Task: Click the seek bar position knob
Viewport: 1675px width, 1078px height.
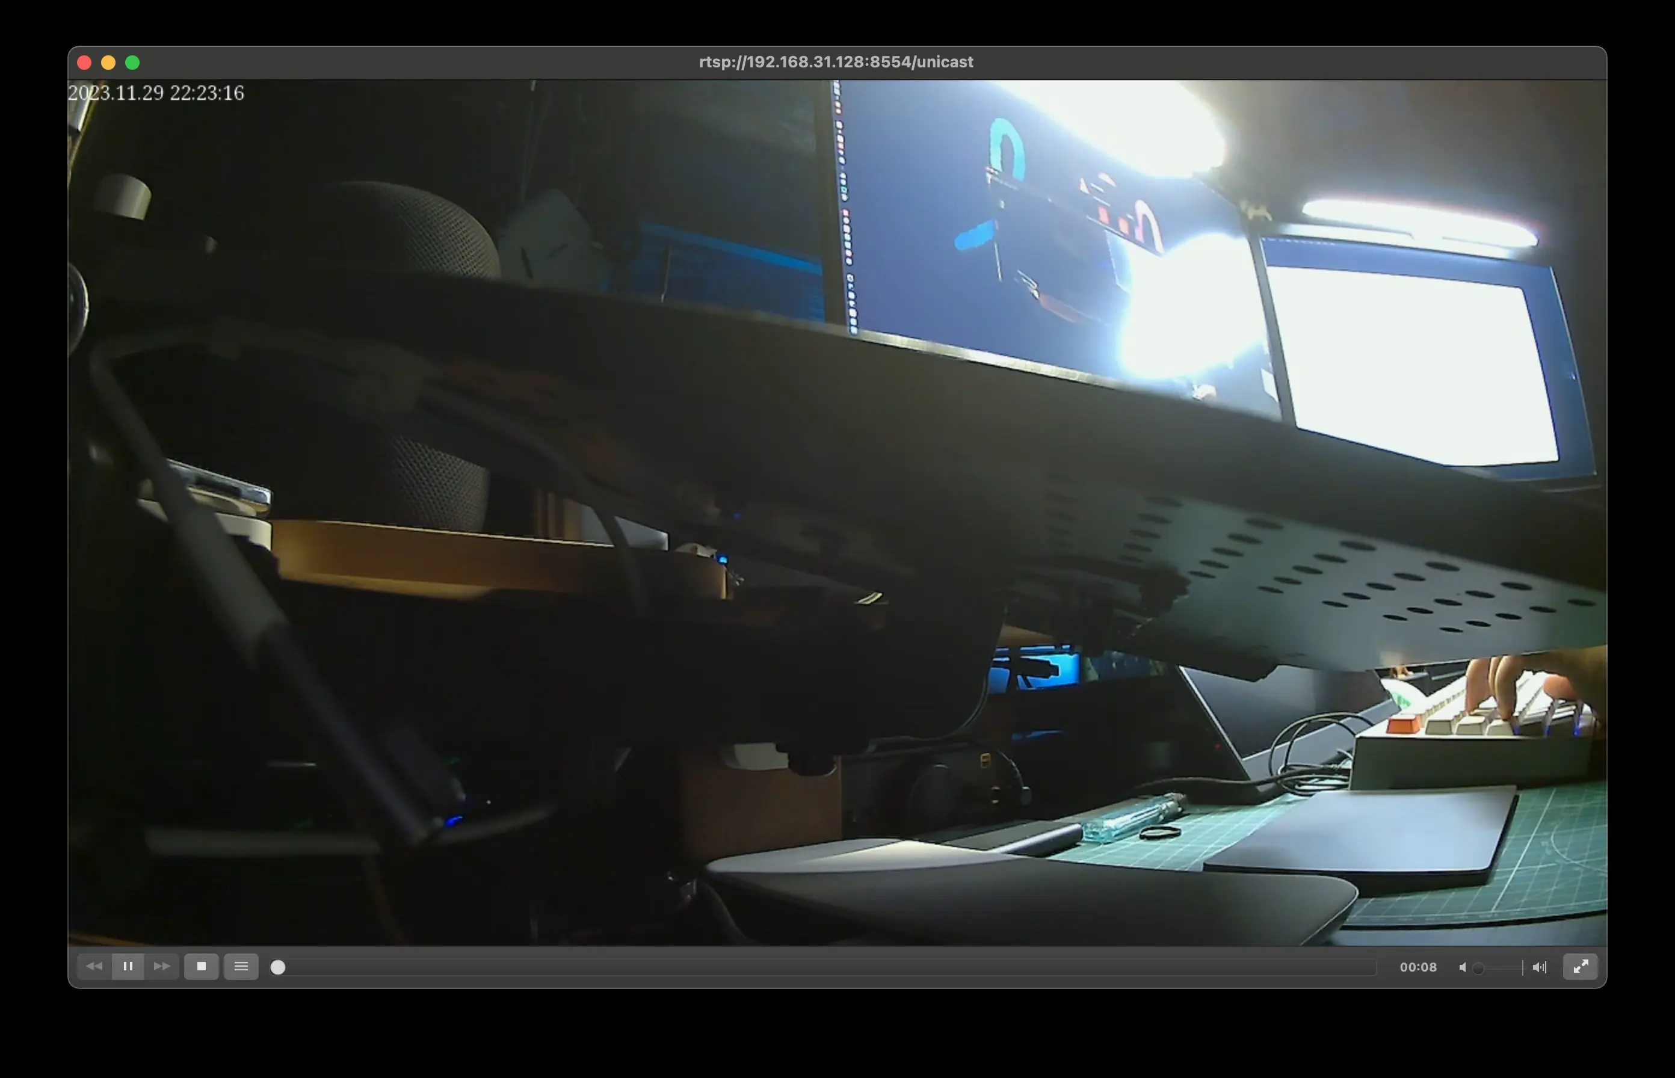Action: click(x=278, y=967)
